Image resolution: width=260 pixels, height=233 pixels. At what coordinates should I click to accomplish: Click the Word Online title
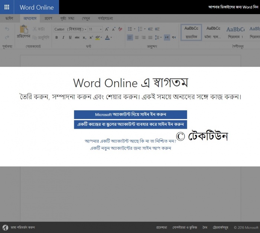[x=37, y=7]
